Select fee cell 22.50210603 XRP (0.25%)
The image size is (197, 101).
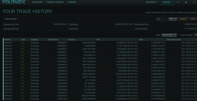(127, 65)
